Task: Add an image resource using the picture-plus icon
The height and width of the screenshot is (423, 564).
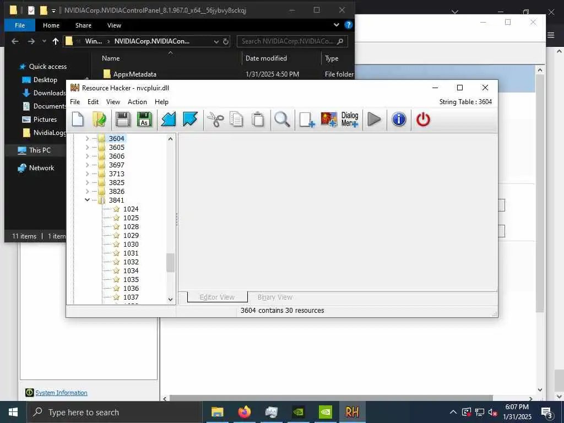Action: [x=329, y=120]
